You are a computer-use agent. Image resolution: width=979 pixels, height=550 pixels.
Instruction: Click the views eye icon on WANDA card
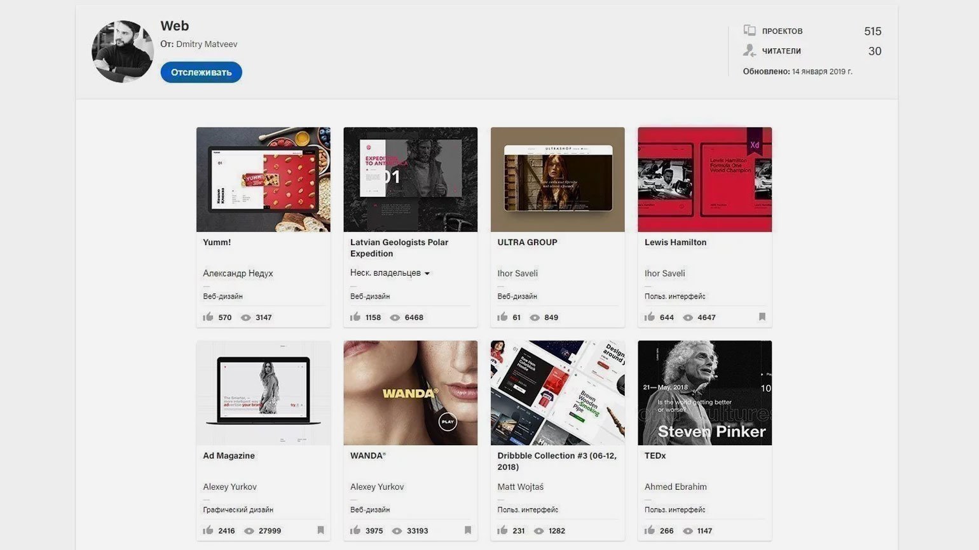pyautogui.click(x=397, y=531)
